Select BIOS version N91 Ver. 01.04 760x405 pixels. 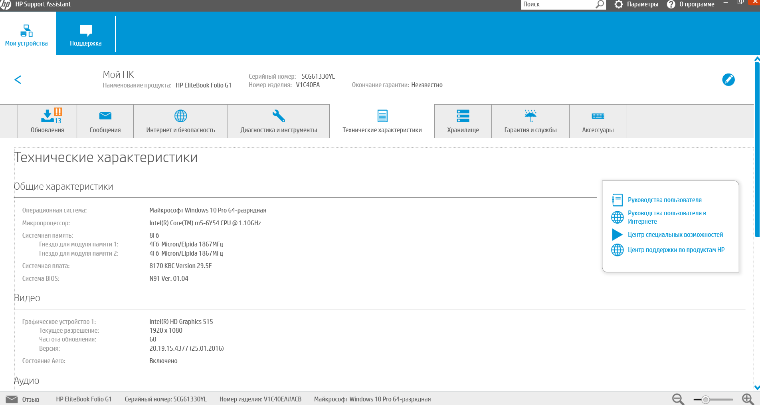(169, 278)
